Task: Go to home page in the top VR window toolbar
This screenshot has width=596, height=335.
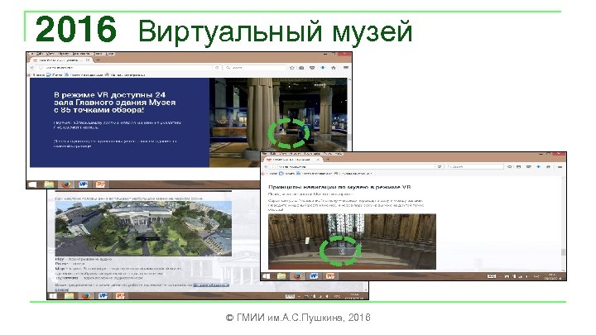Action: tap(334, 68)
